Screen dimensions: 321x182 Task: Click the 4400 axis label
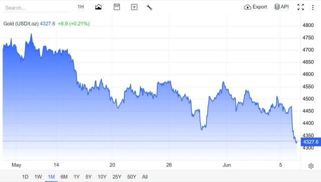(x=308, y=123)
